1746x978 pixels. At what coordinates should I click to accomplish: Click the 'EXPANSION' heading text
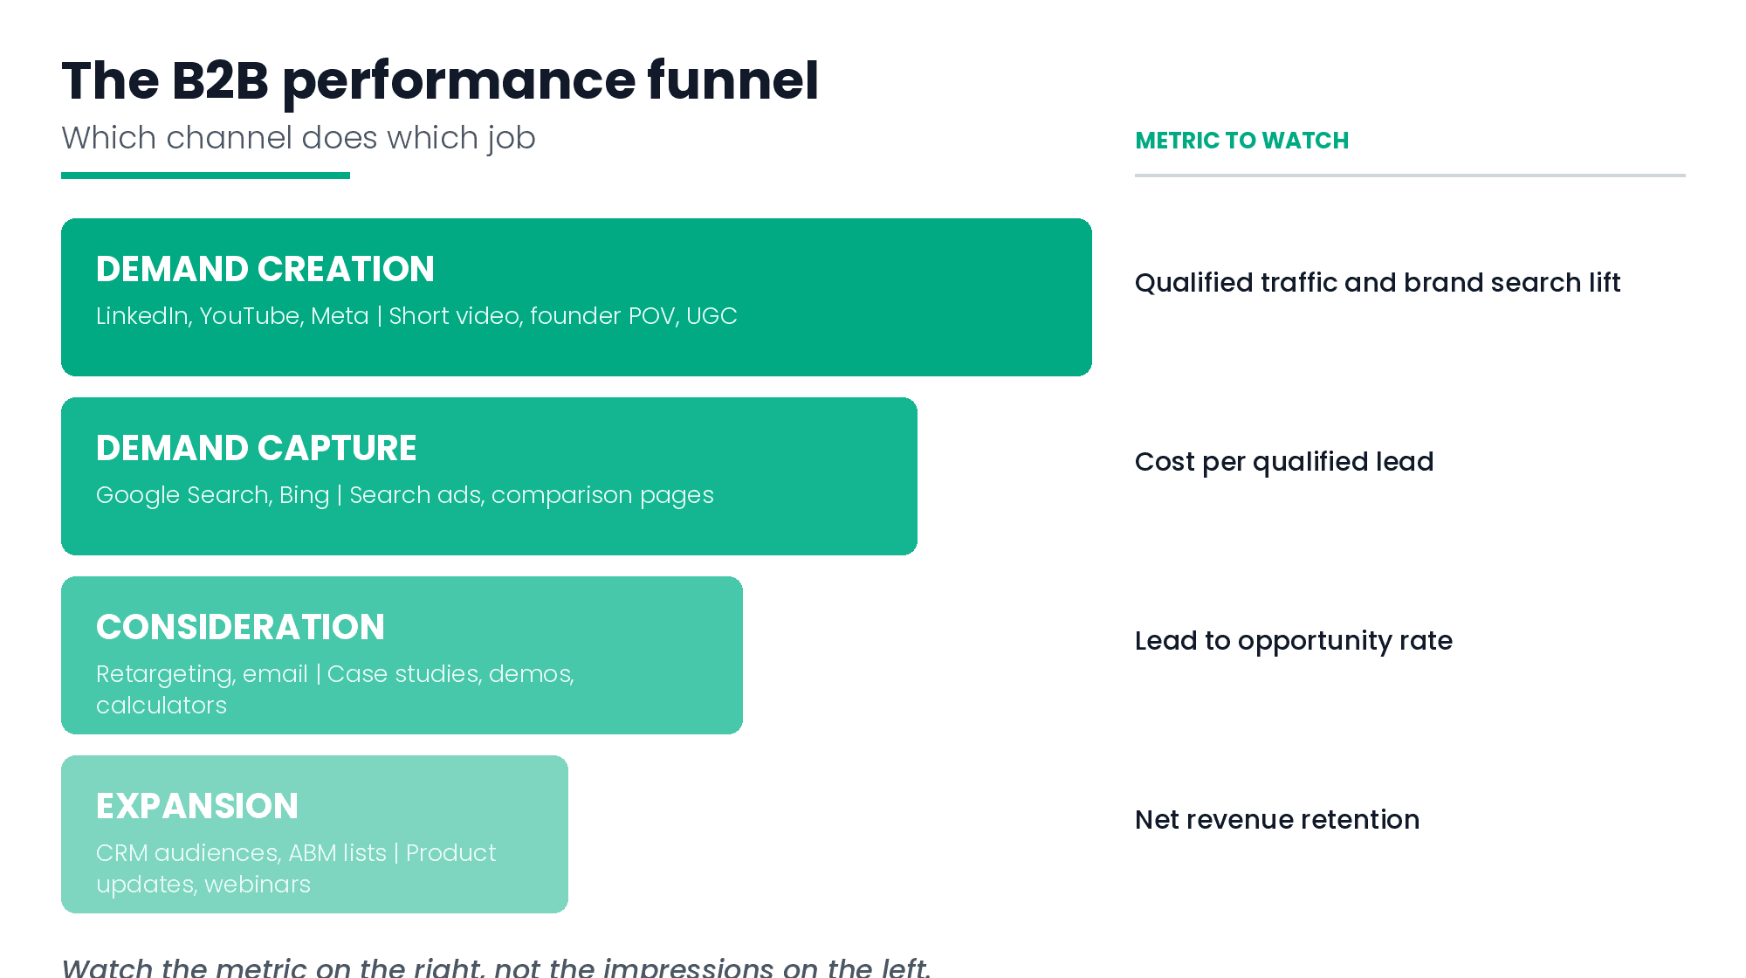pos(197,806)
